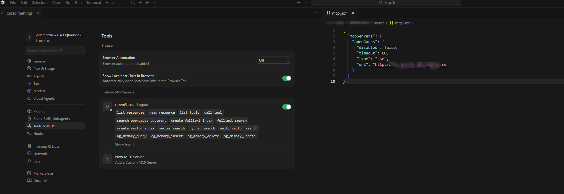
Task: Toggle Show Localhost Links in Browser
Action: 286,78
